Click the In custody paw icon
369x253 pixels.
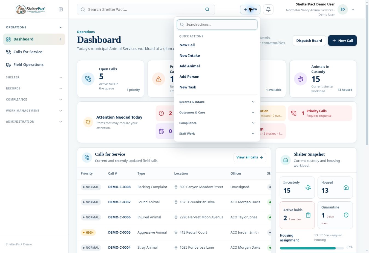[308, 187]
